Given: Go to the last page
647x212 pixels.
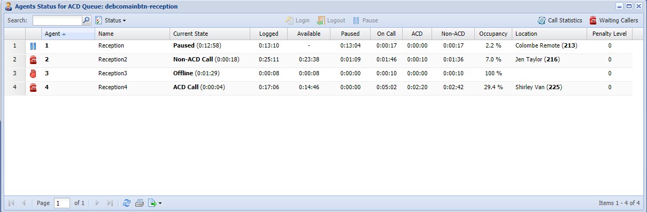Looking at the screenshot, I should (x=110, y=203).
